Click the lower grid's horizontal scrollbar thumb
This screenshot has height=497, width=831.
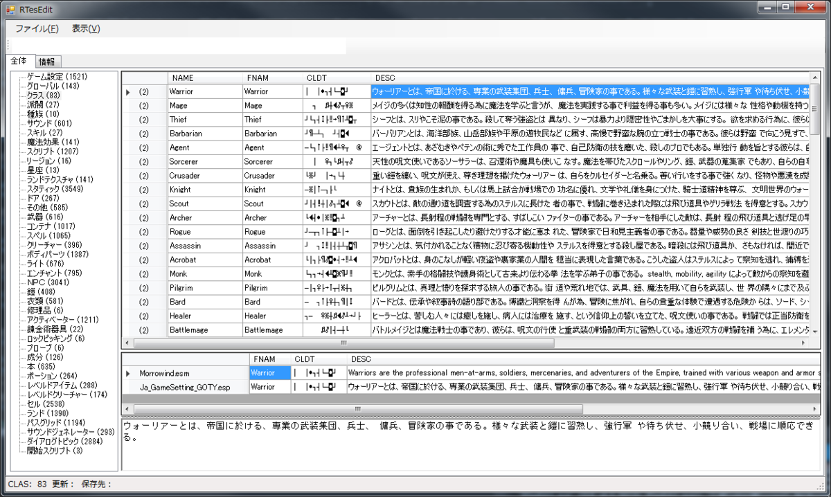(x=357, y=409)
